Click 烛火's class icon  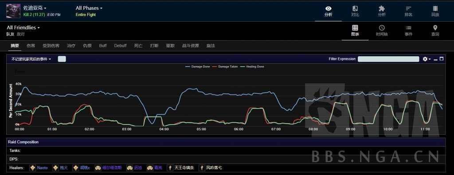coord(55,168)
